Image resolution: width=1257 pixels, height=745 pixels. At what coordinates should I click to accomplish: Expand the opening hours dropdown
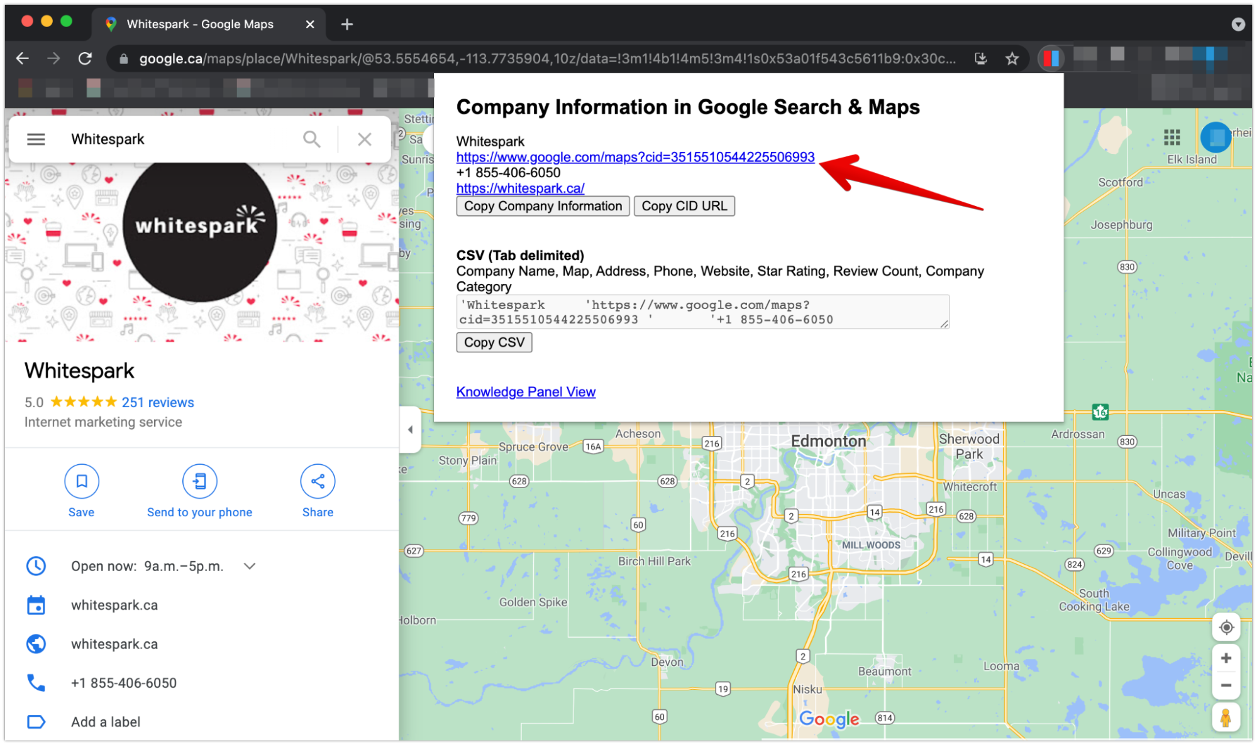[x=250, y=566]
